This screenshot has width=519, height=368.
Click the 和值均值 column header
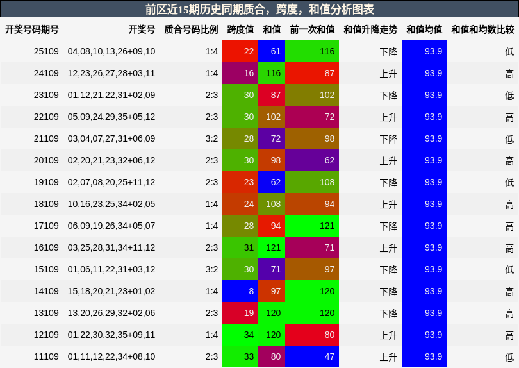pos(424,29)
